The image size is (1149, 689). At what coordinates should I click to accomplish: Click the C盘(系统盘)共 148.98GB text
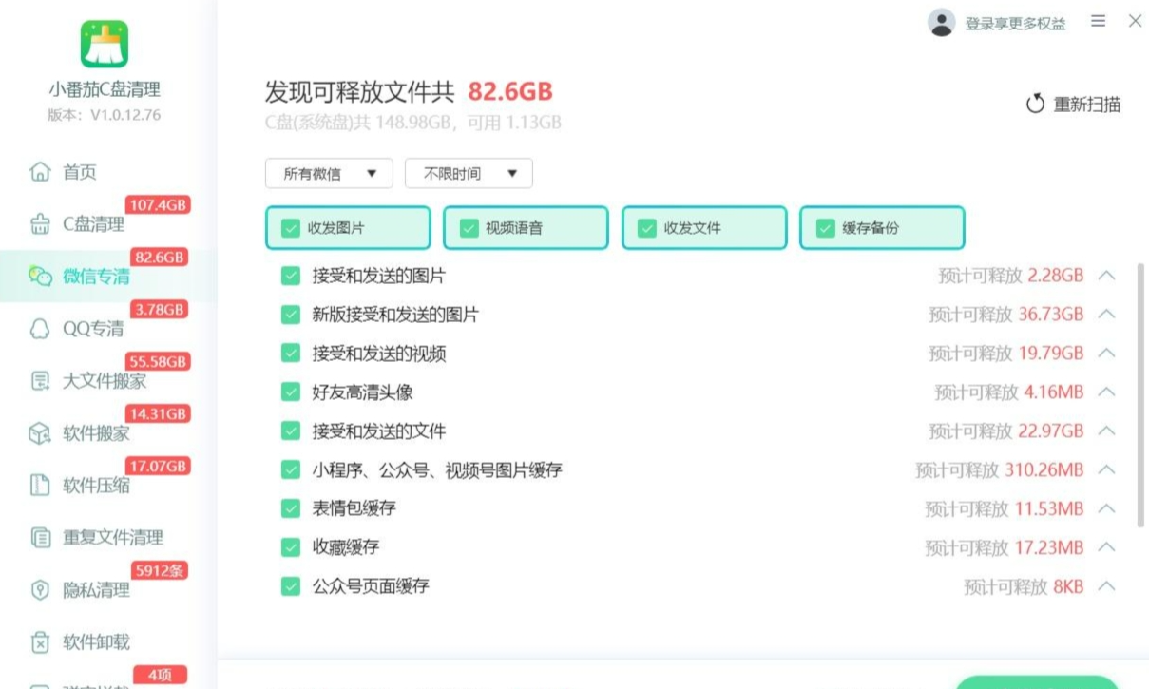(357, 123)
